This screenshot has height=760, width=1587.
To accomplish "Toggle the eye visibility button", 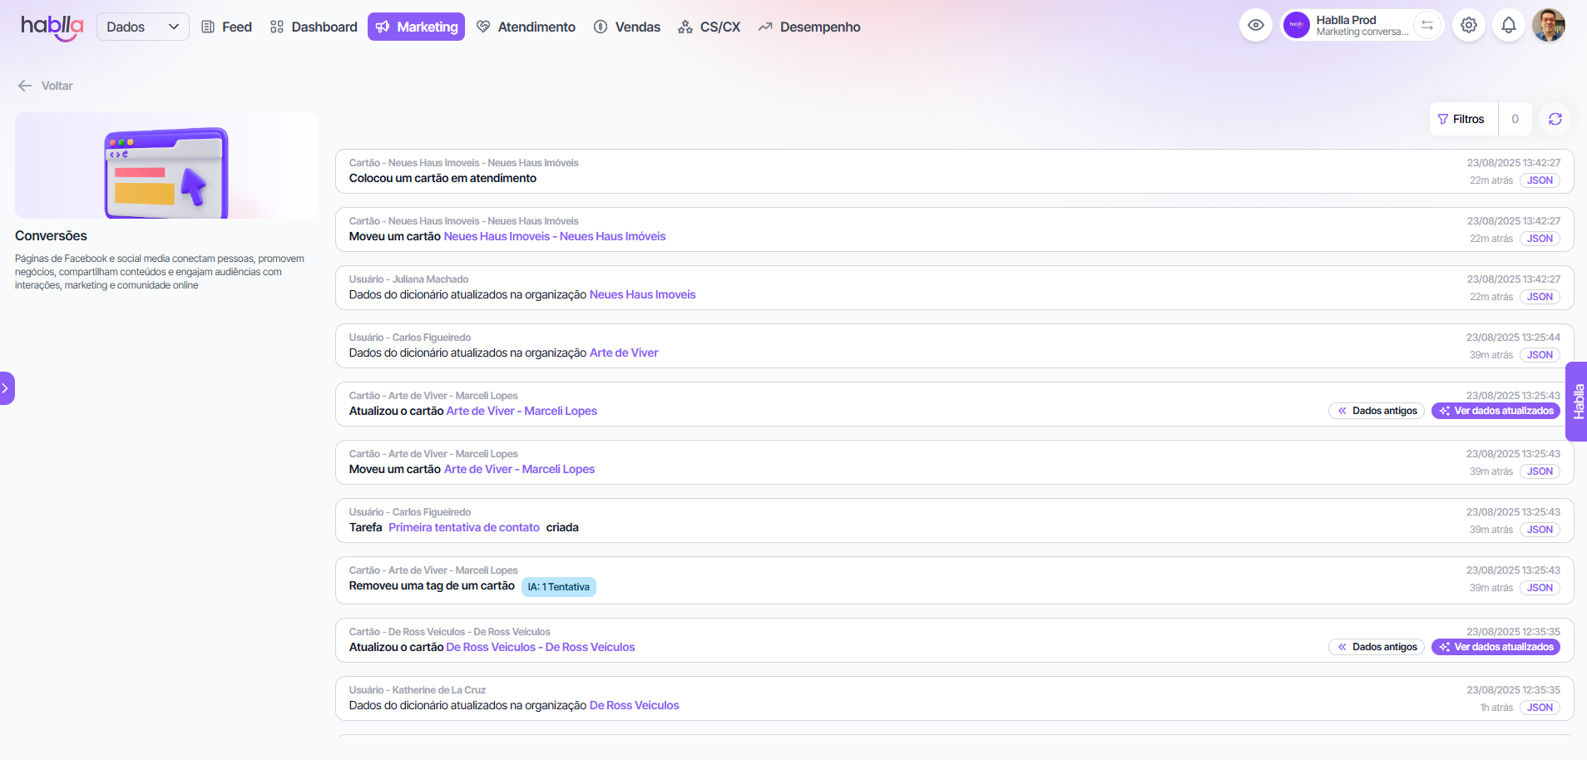I will (1256, 26).
